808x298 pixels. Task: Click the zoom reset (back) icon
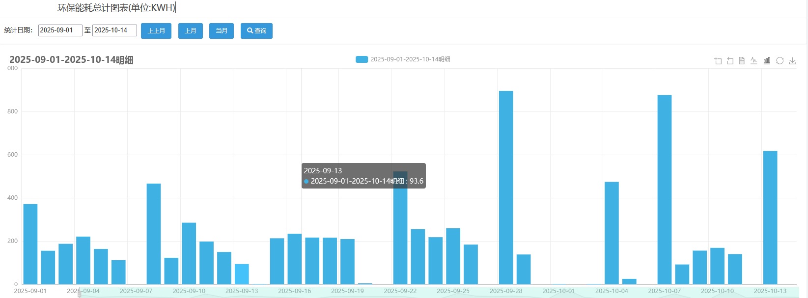(730, 61)
